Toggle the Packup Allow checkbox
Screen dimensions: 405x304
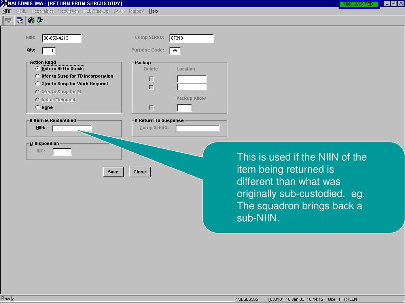(x=151, y=108)
